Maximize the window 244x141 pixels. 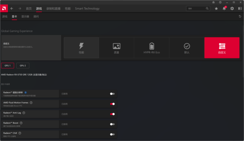[234, 2]
